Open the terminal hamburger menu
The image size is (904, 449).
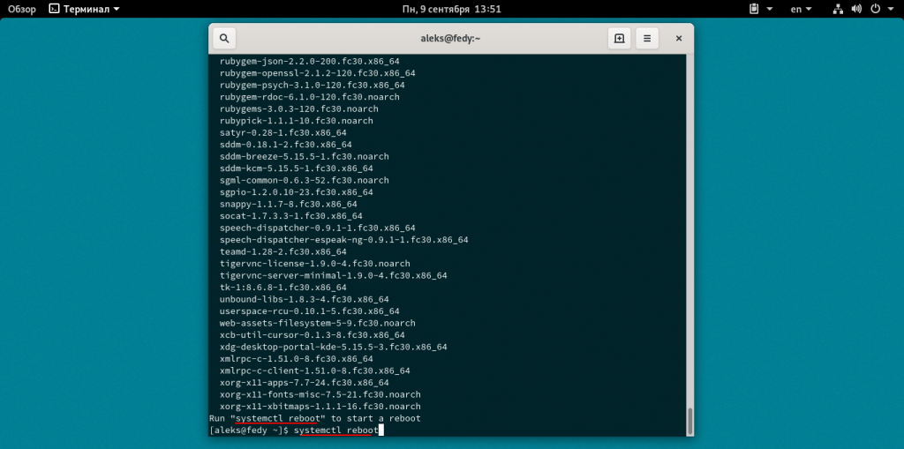coord(647,39)
